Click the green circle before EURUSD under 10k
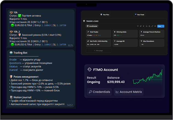 click(12, 25)
